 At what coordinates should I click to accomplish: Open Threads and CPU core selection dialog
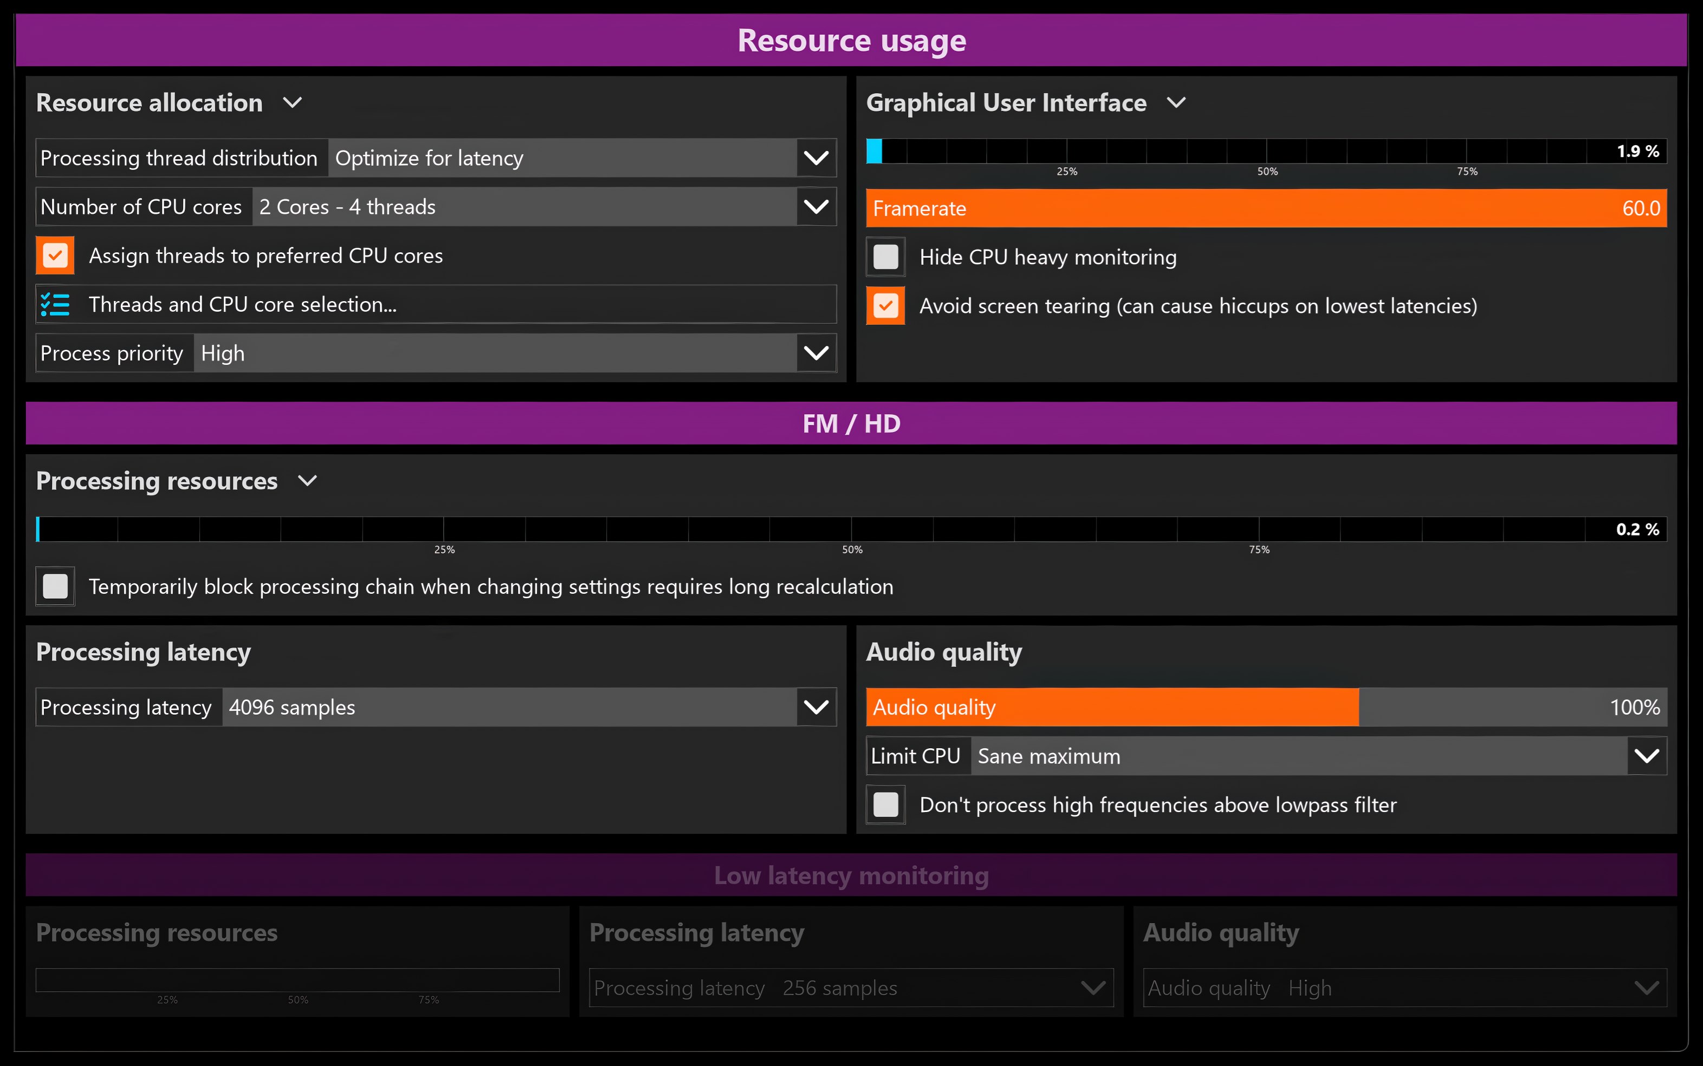(x=436, y=305)
